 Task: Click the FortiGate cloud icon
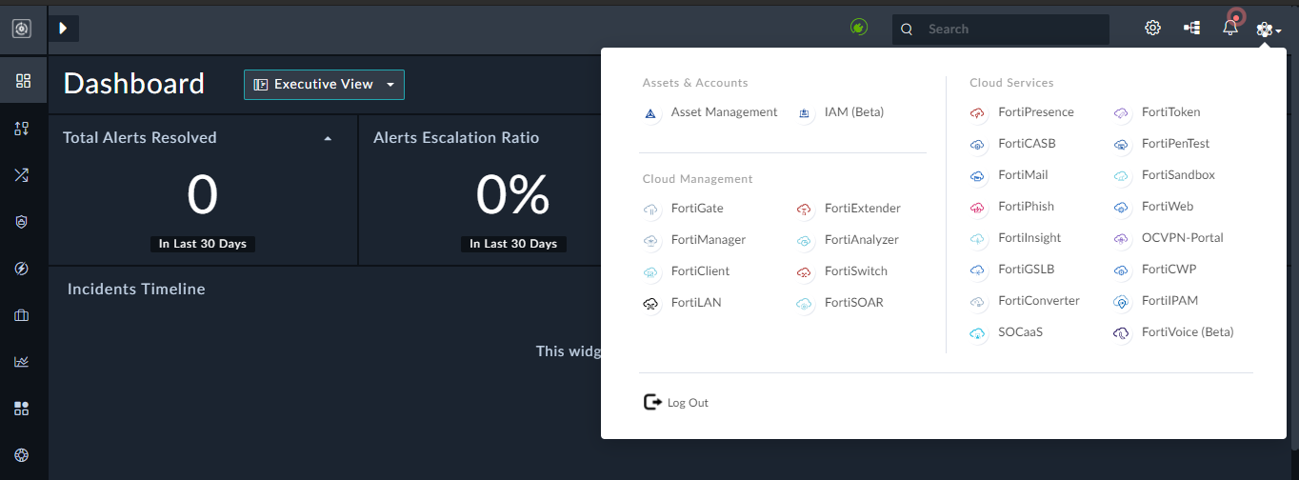pyautogui.click(x=650, y=209)
